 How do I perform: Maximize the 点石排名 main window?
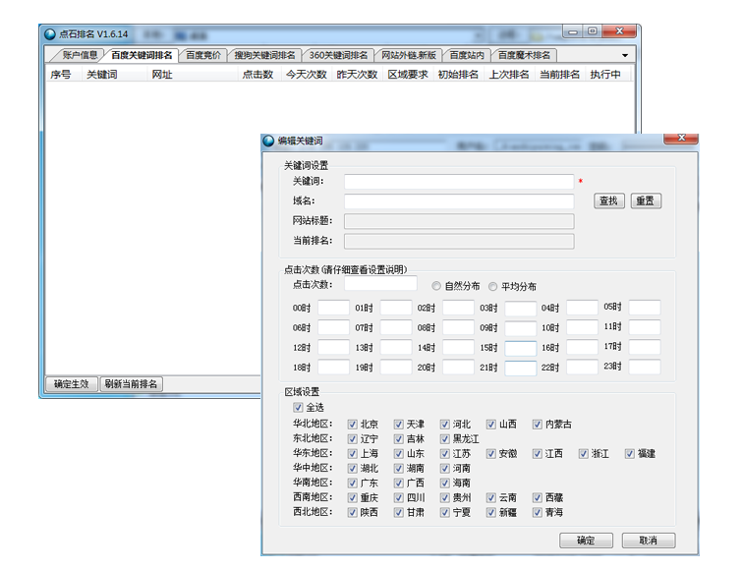[593, 31]
